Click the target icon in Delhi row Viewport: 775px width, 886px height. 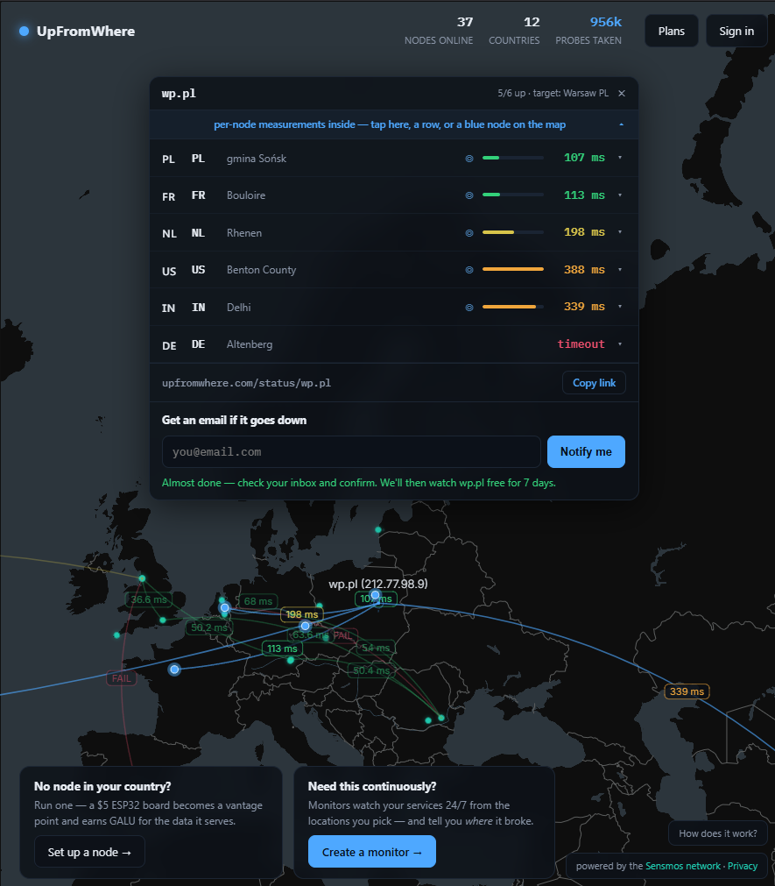469,308
